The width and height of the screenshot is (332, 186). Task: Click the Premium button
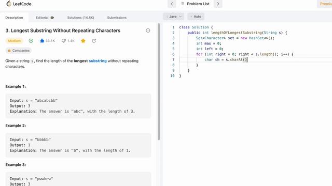[325, 4]
